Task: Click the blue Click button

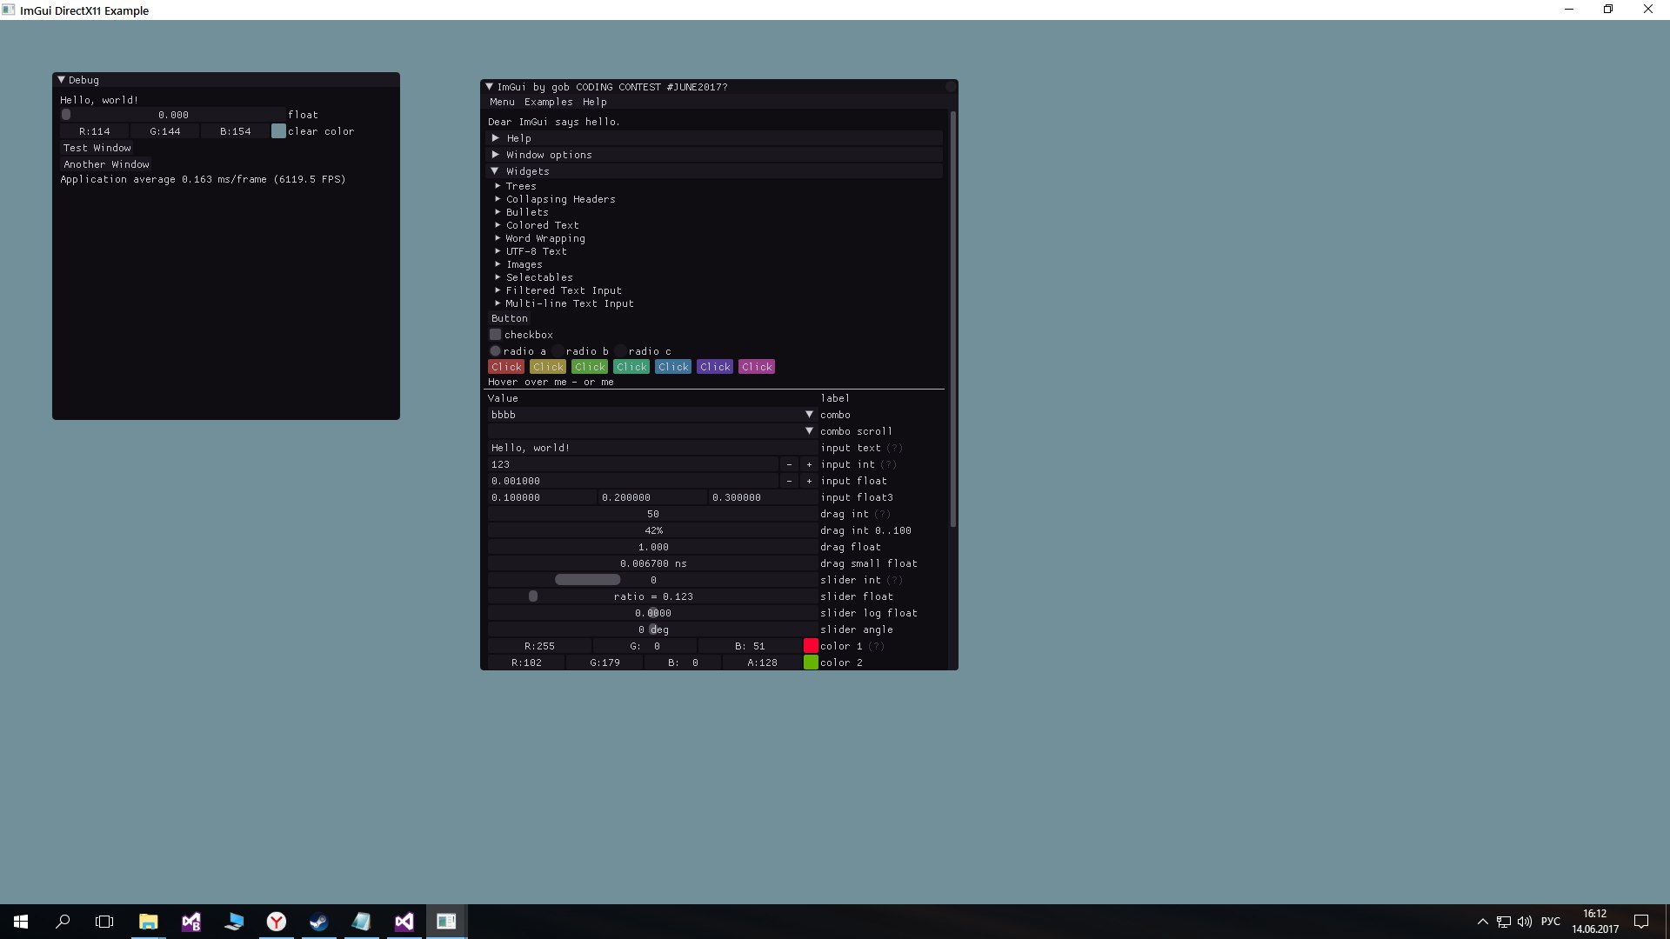Action: coord(673,367)
